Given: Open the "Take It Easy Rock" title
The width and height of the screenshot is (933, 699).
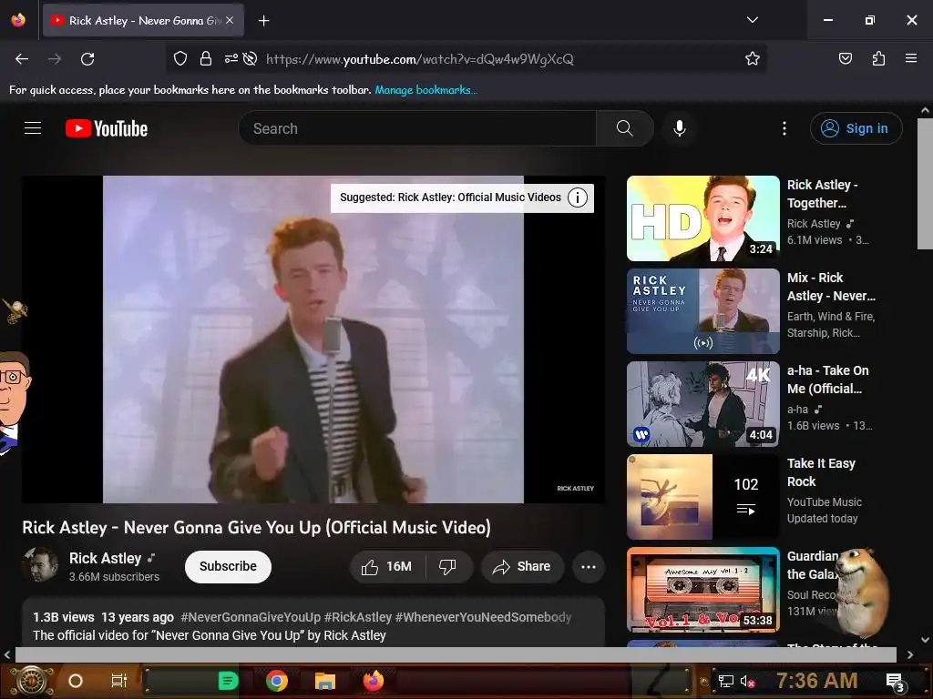Looking at the screenshot, I should pyautogui.click(x=821, y=472).
